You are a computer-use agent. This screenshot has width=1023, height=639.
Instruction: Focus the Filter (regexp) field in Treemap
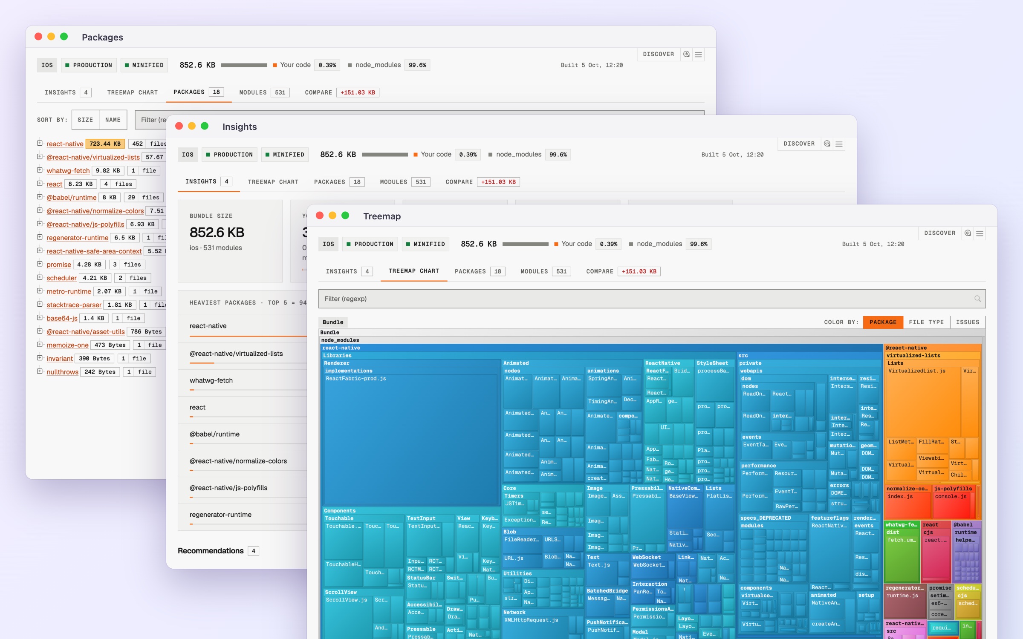pos(652,299)
